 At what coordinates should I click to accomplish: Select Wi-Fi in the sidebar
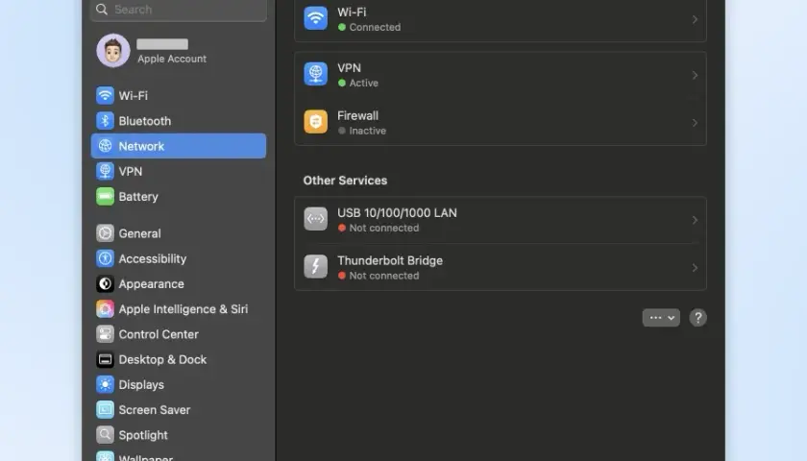[x=179, y=95]
